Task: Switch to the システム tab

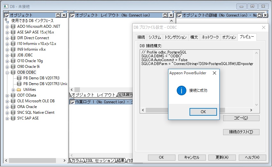Action: (x=155, y=37)
